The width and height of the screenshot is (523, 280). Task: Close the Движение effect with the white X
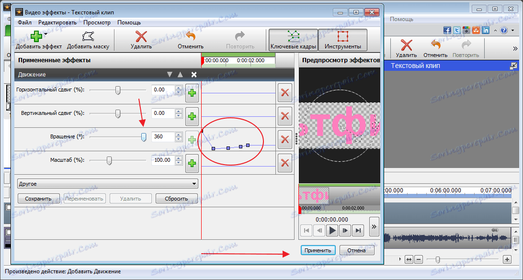tap(194, 75)
